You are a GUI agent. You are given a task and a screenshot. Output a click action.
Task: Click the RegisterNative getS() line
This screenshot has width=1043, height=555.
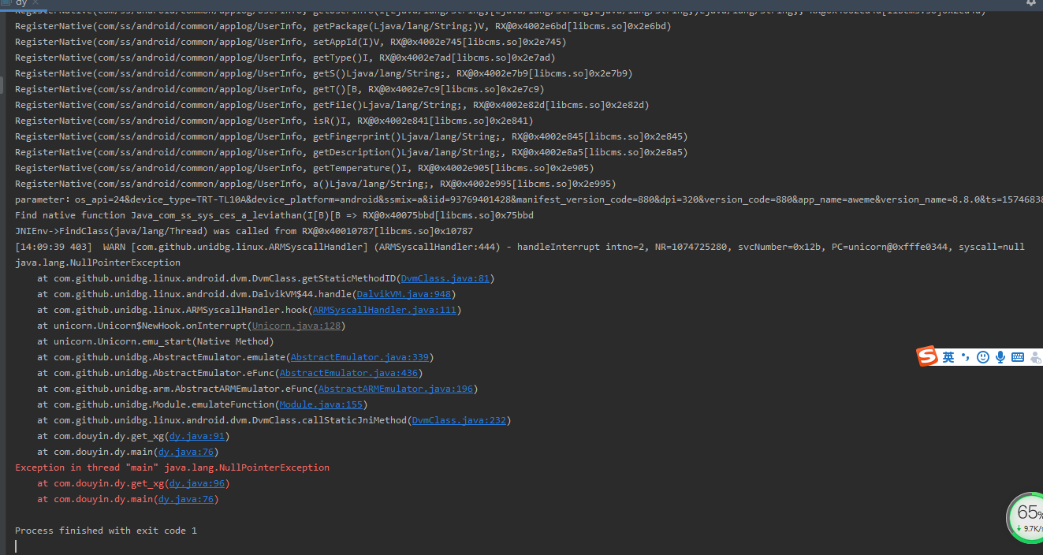[323, 73]
